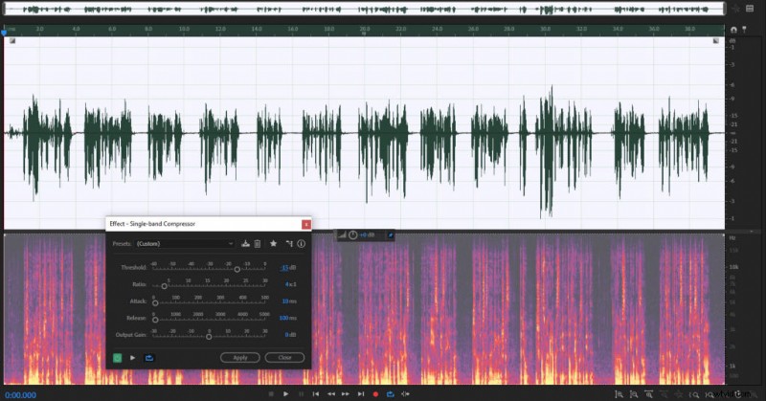Screen dimensions: 766x401
Task: Click the 10.0 mark on the time ruler
Action: [x=184, y=29]
